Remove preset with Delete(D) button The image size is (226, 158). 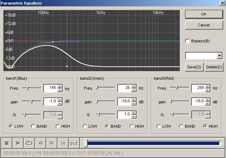(214, 67)
